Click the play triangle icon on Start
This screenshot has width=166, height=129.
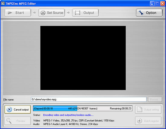pos(10,13)
